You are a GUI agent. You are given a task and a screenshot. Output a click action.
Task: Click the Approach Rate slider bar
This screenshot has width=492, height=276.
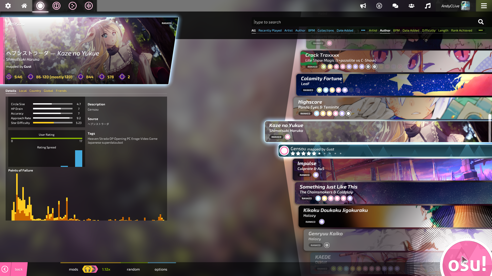pos(53,118)
